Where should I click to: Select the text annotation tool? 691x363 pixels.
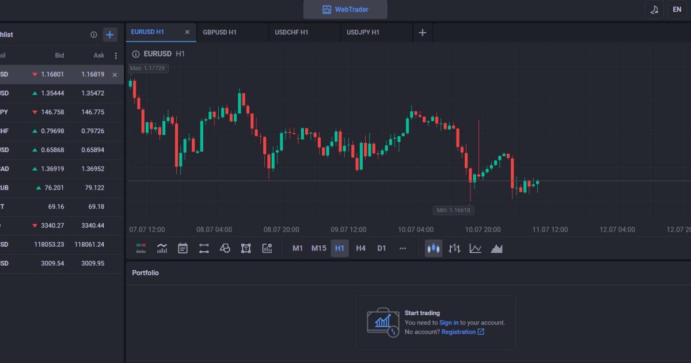[246, 248]
